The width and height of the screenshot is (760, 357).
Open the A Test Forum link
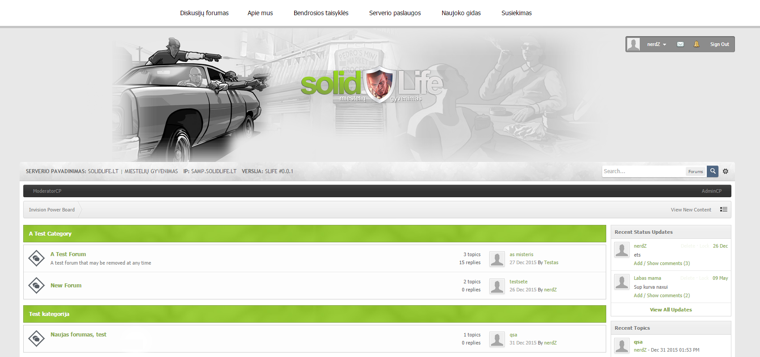pos(68,254)
